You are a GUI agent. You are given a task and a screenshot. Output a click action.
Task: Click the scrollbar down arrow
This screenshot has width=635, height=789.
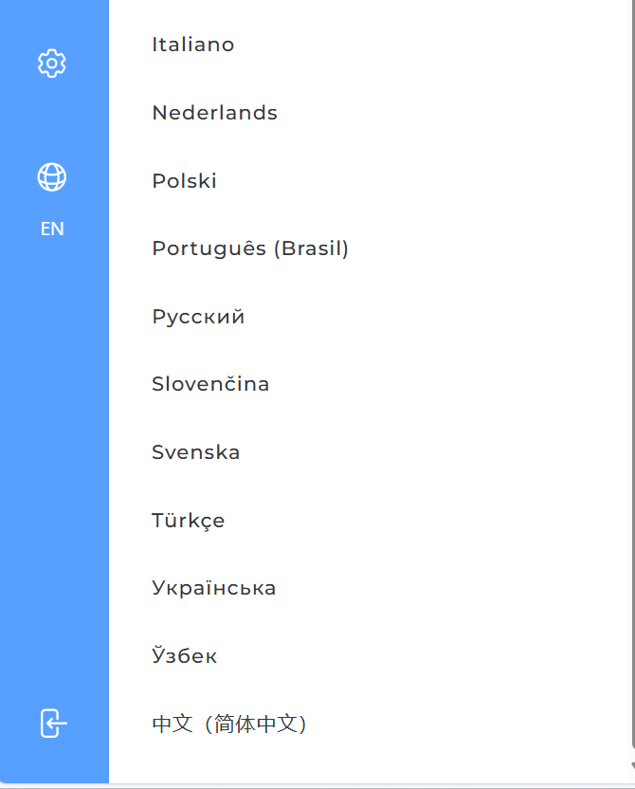pyautogui.click(x=631, y=764)
